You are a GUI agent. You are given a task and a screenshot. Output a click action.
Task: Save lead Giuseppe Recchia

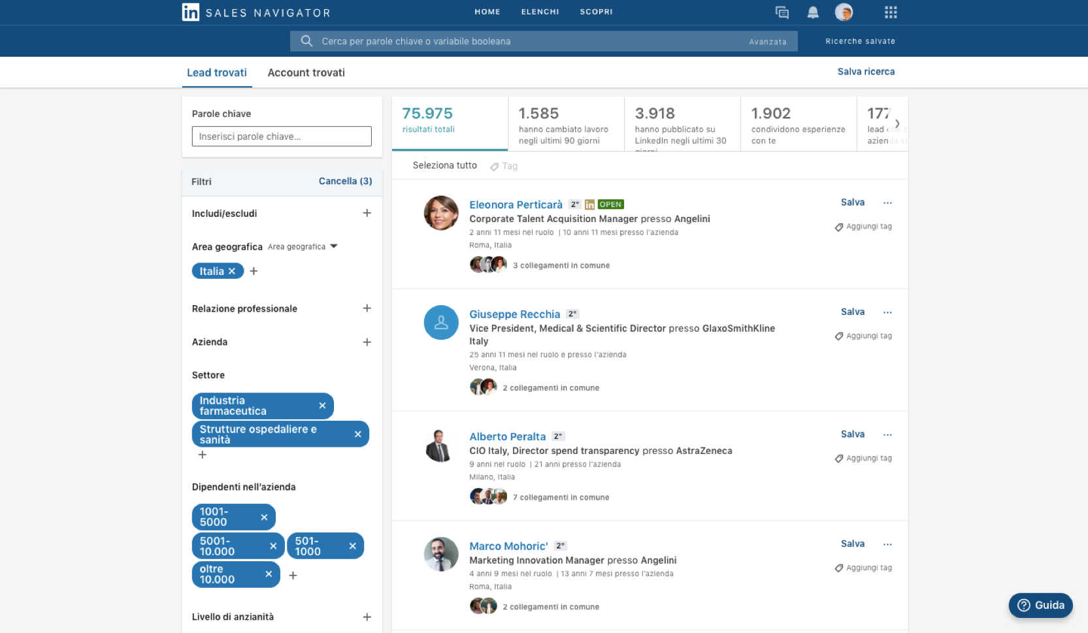coord(853,312)
